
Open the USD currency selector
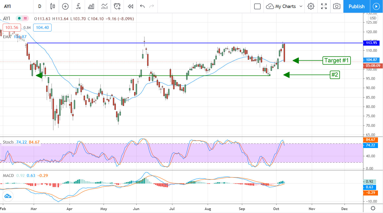pyautogui.click(x=373, y=18)
